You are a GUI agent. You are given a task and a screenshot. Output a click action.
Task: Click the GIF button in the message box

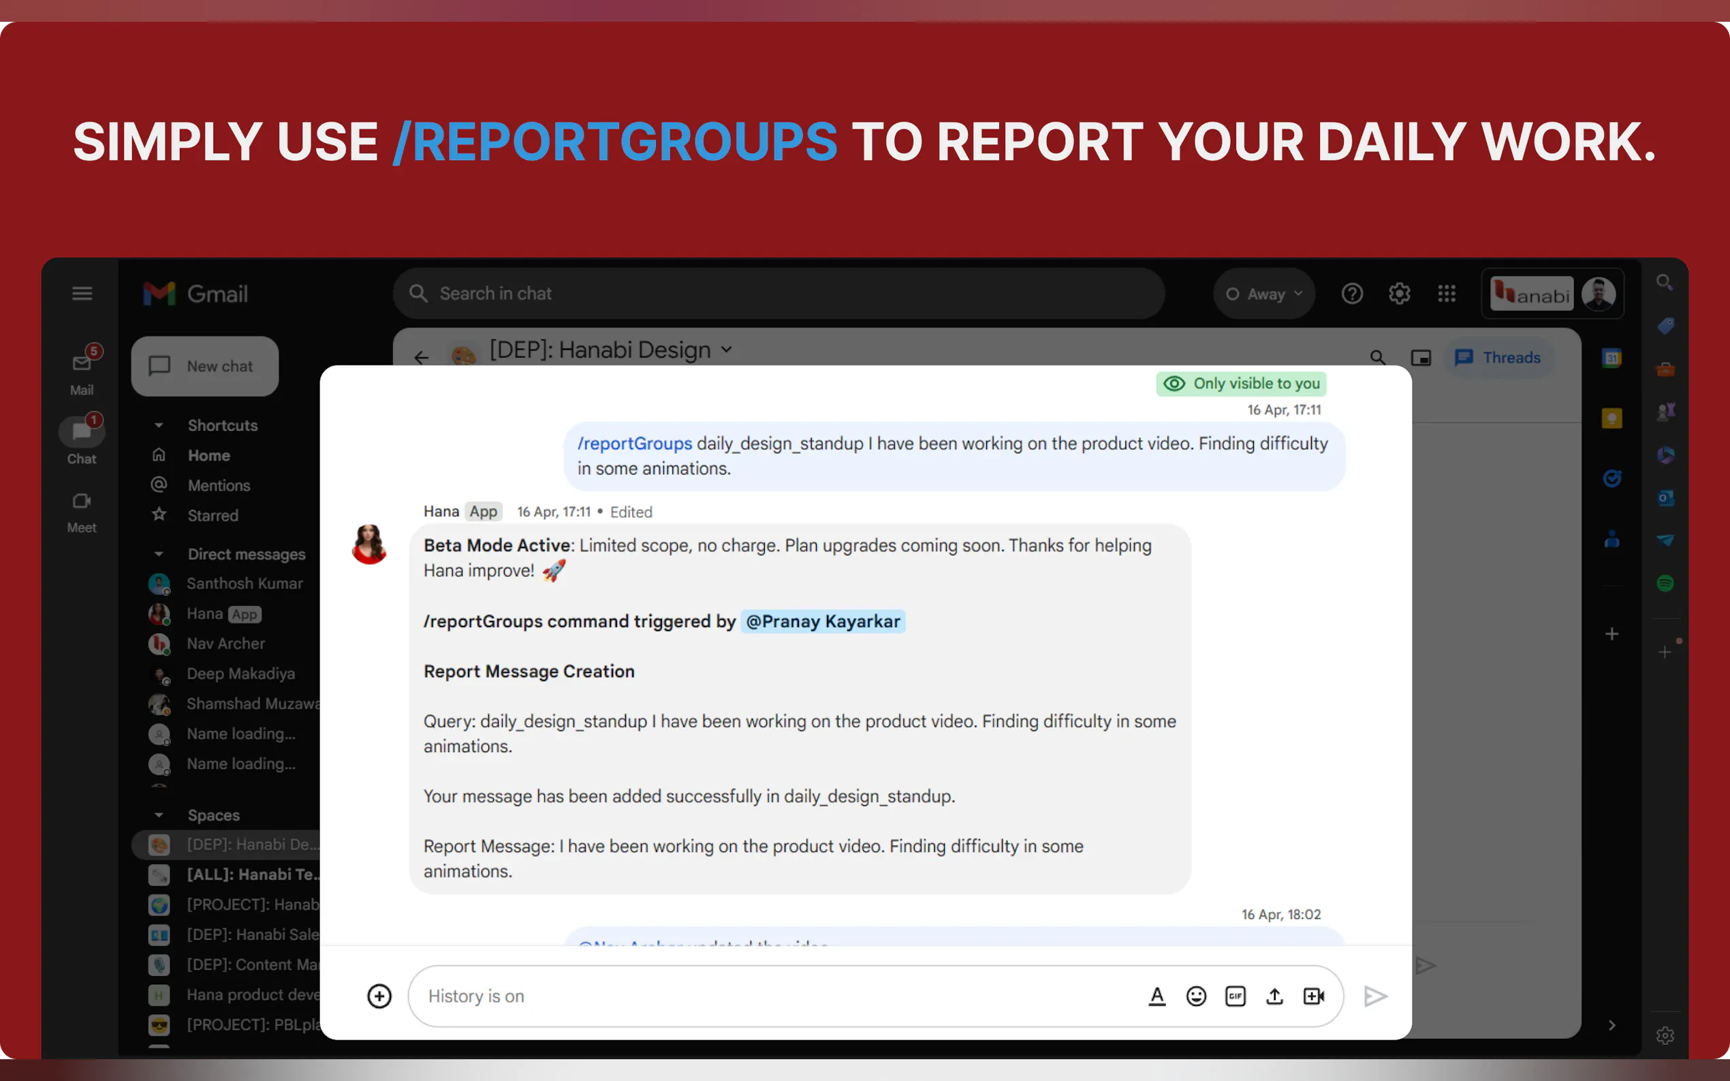(x=1235, y=996)
